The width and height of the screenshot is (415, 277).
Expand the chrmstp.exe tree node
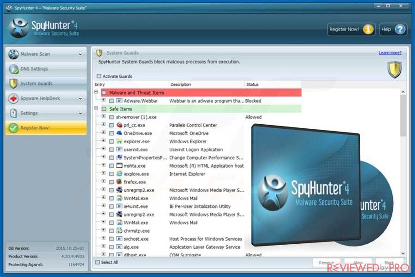[x=103, y=229]
